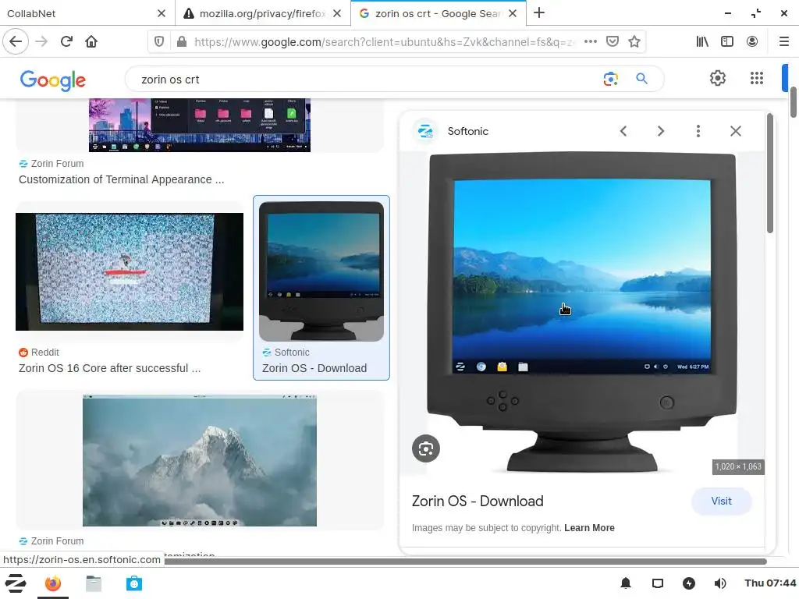
Task: Open the page actions three-dot menu
Action: click(591, 42)
